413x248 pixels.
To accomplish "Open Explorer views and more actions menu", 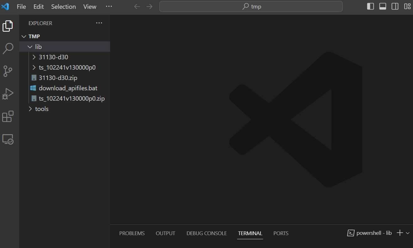I will pyautogui.click(x=99, y=23).
